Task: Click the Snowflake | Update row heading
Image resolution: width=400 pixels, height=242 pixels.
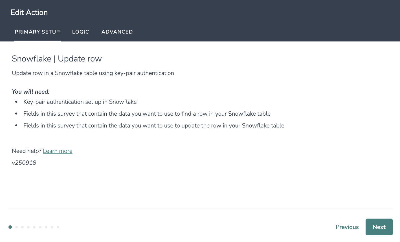Action: click(x=57, y=59)
